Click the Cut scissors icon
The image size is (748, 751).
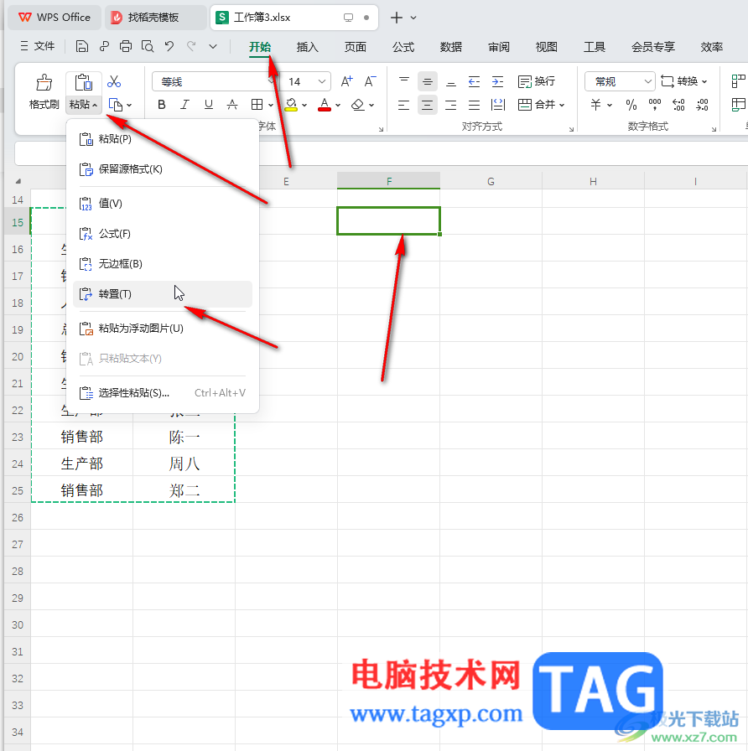(114, 81)
